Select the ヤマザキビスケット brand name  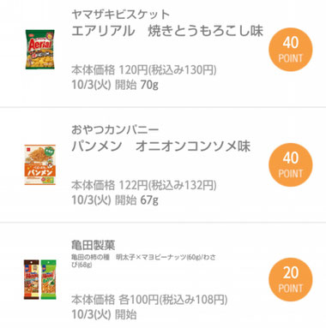pos(121,15)
